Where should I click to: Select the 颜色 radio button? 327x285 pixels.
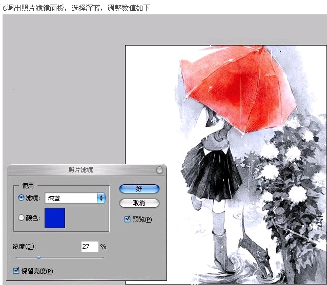click(21, 218)
